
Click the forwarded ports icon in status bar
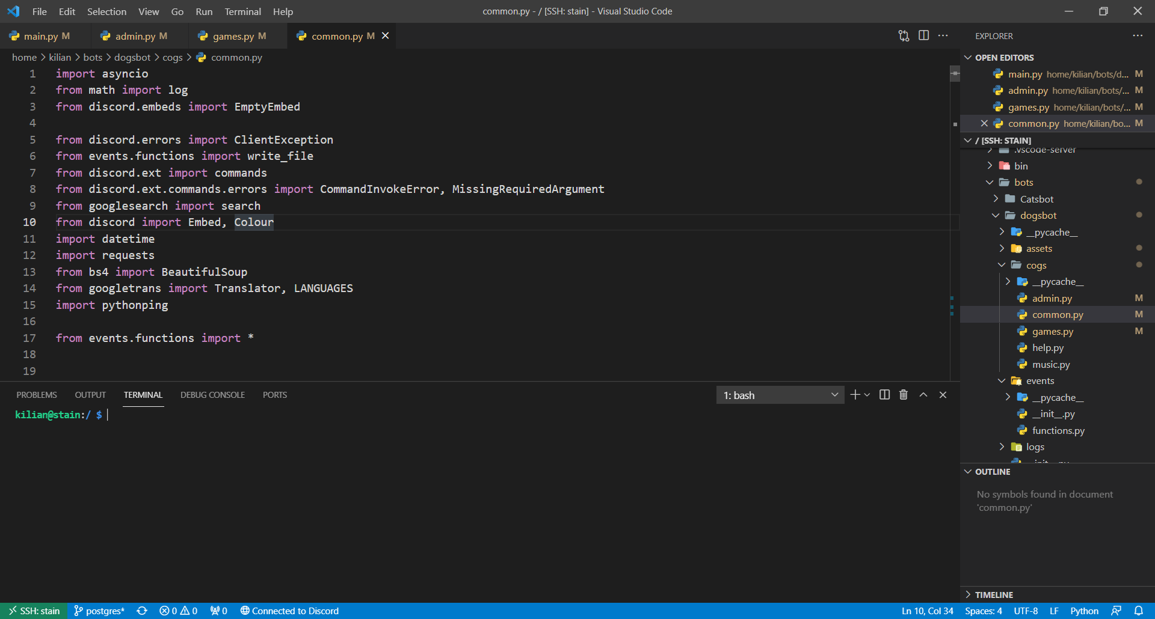click(218, 611)
